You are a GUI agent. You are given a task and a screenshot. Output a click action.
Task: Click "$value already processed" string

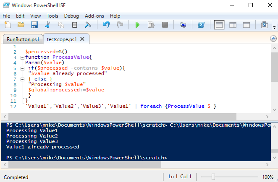[x=68, y=74]
